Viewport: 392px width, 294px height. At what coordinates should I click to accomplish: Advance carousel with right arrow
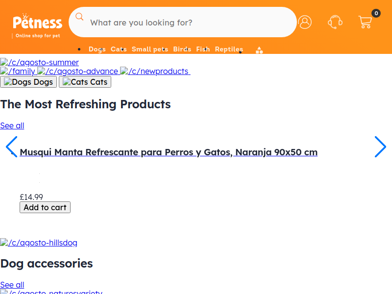tap(380, 147)
